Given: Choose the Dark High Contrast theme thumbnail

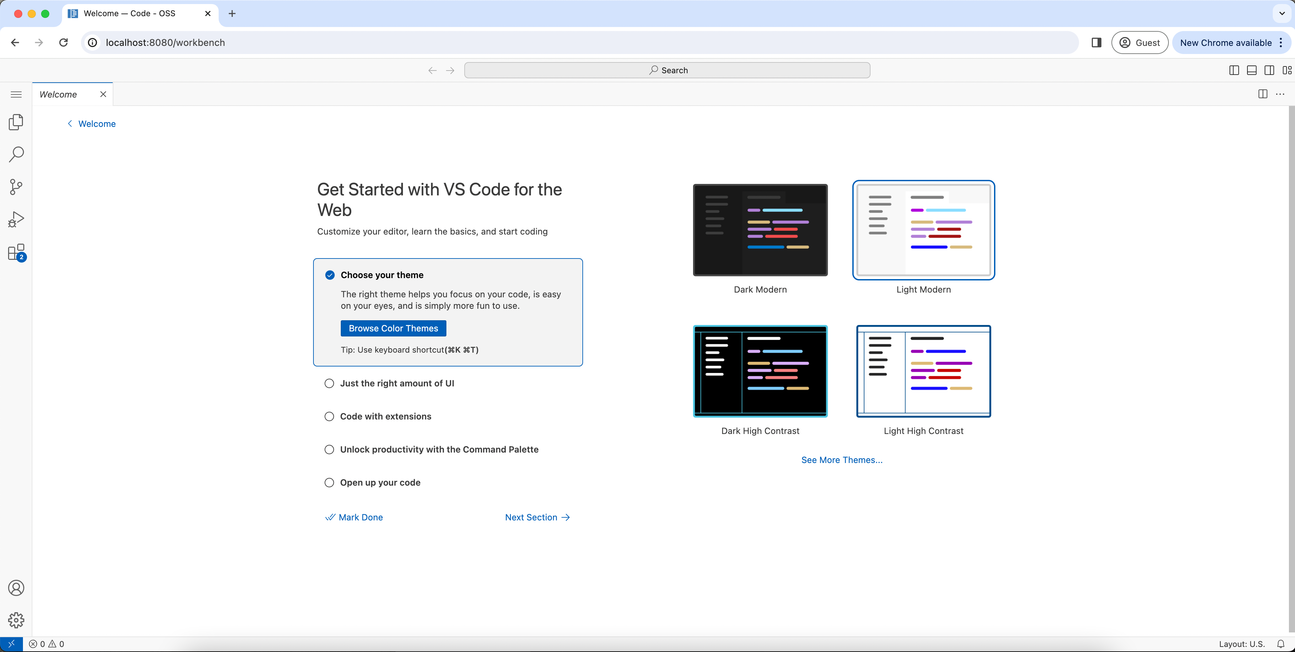Looking at the screenshot, I should point(760,372).
